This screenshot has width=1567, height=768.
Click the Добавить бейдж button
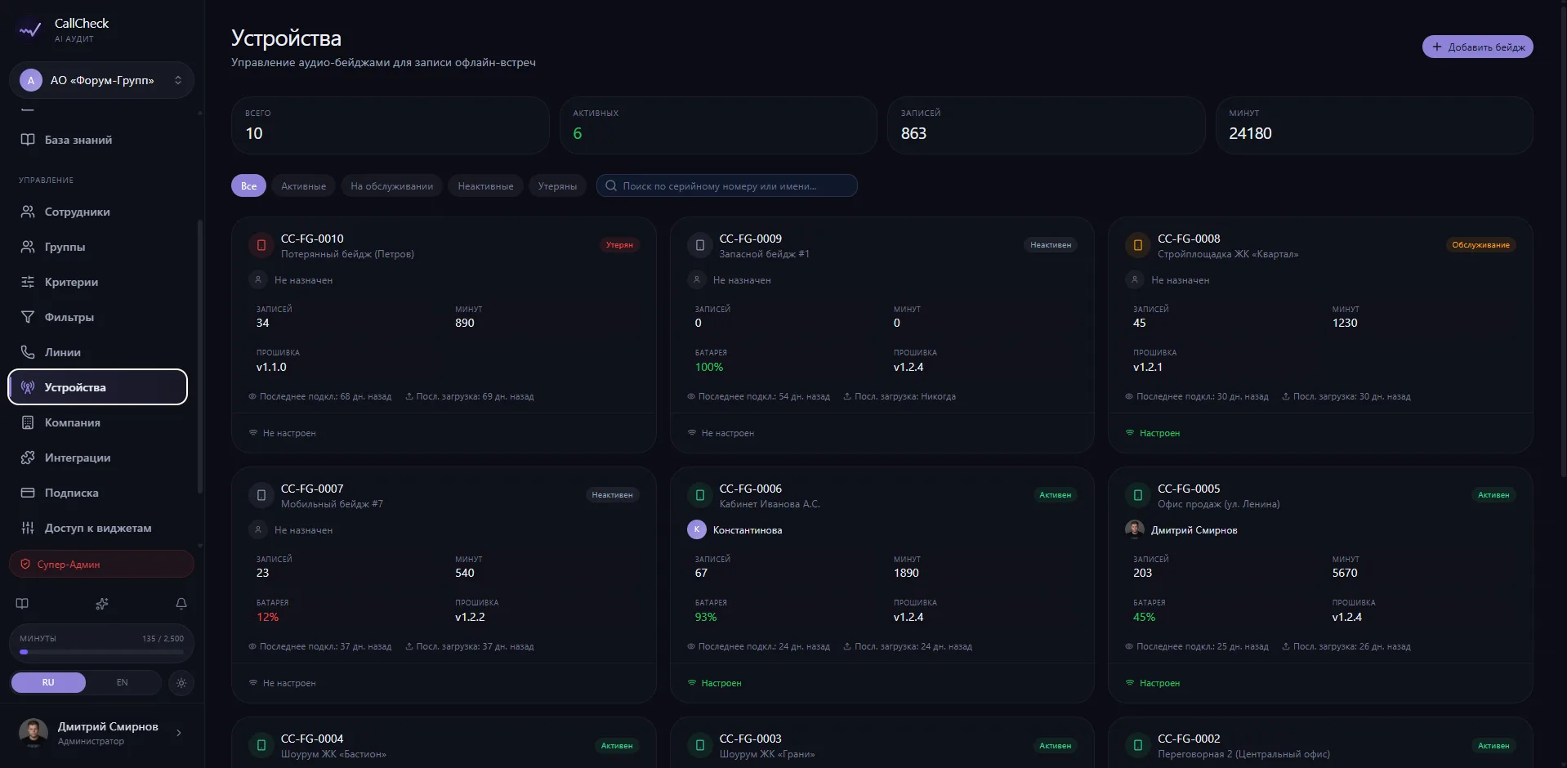tap(1477, 47)
